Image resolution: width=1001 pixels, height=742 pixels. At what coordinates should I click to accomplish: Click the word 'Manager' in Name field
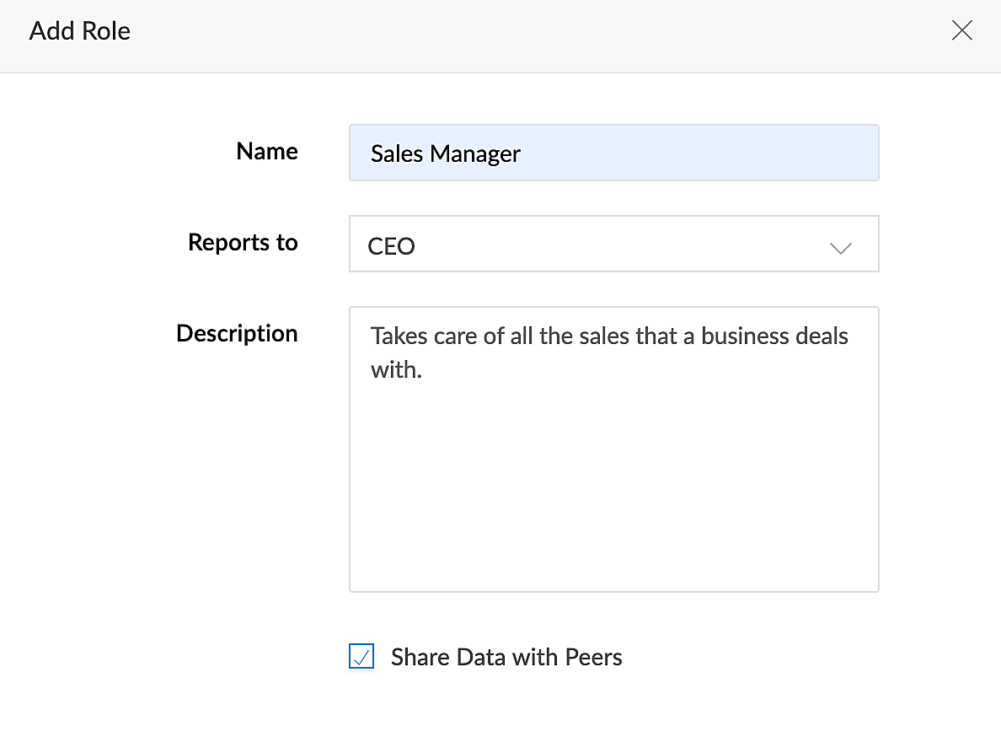pyautogui.click(x=475, y=153)
